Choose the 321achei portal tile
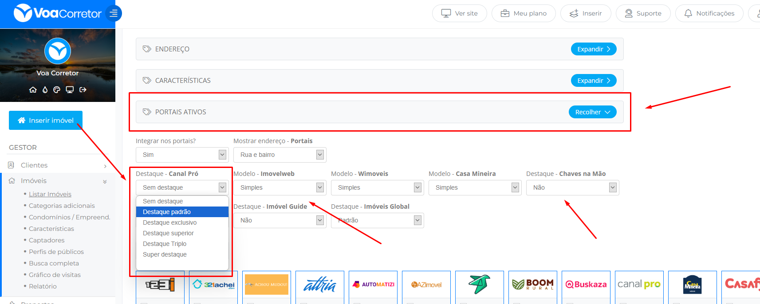The height and width of the screenshot is (304, 760). tap(213, 285)
